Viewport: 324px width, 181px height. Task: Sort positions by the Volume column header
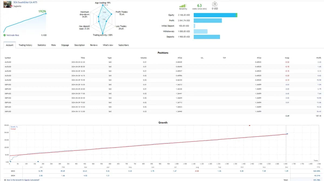tap(143, 58)
